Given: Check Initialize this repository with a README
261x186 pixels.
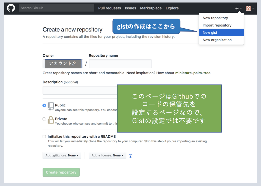Looking at the screenshot, I should tap(44, 137).
